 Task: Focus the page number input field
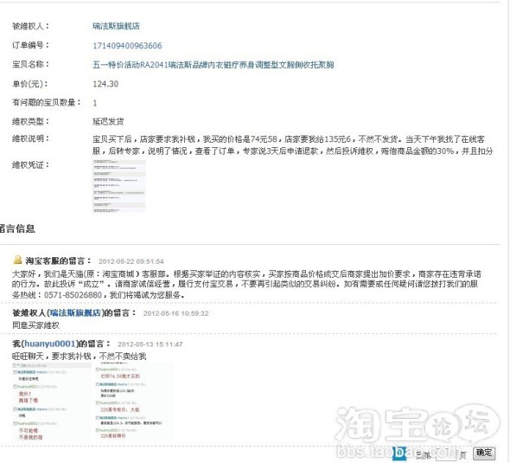pos(446,453)
